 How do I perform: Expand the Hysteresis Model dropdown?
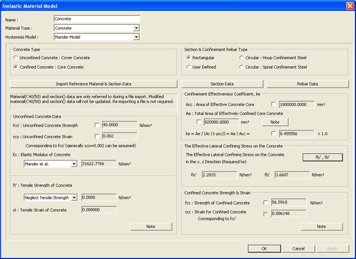(136, 37)
